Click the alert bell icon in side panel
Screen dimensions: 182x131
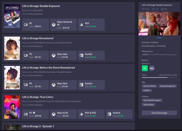(153, 9)
